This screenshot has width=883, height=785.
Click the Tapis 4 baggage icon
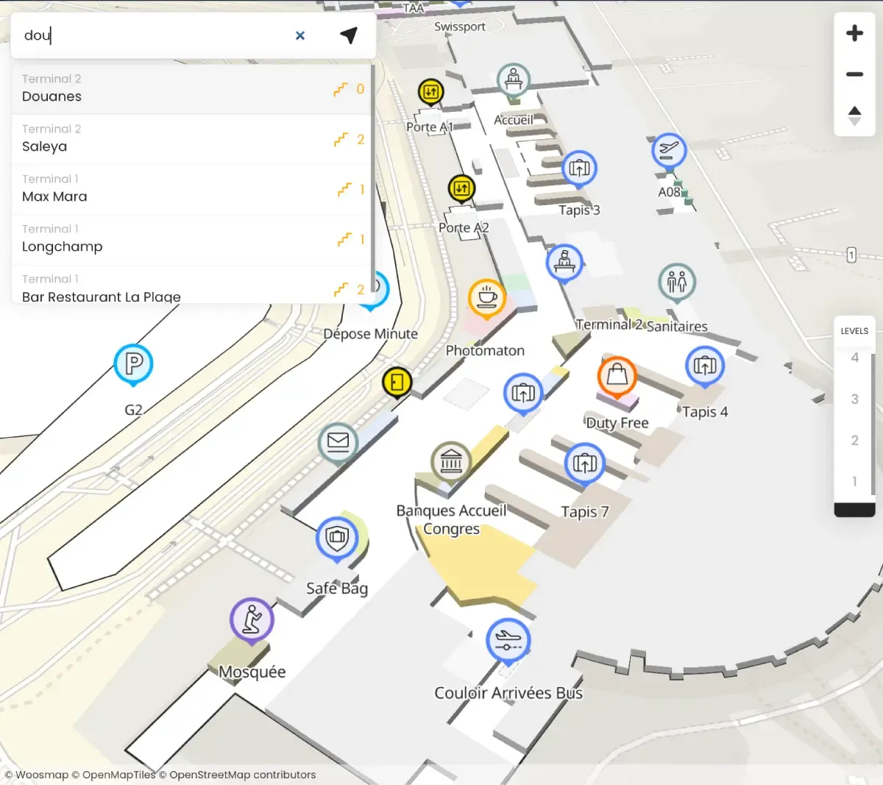(705, 365)
